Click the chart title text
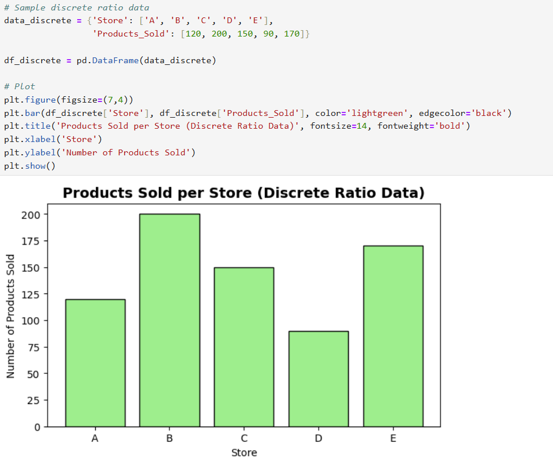Image resolution: width=553 pixels, height=462 pixels. point(244,193)
